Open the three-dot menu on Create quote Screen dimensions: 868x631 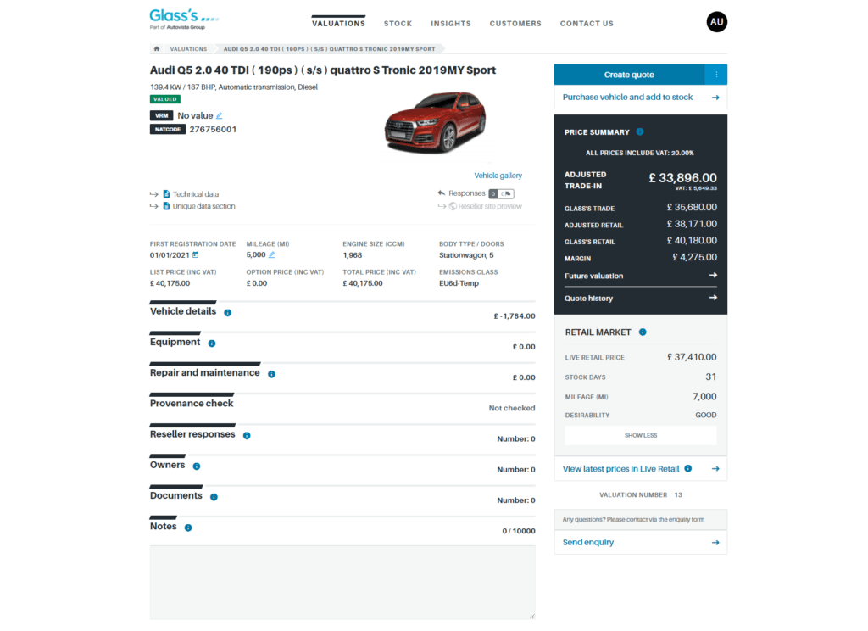[x=717, y=75]
